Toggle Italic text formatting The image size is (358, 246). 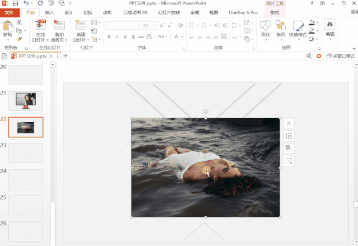point(117,36)
